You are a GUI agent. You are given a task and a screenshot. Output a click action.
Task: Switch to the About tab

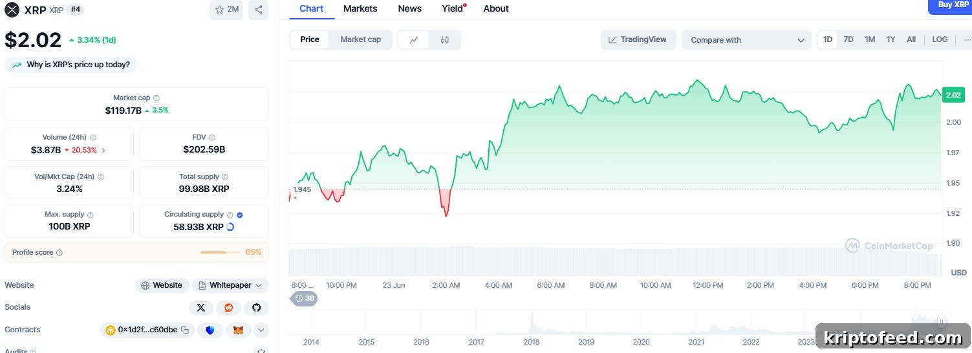(496, 8)
